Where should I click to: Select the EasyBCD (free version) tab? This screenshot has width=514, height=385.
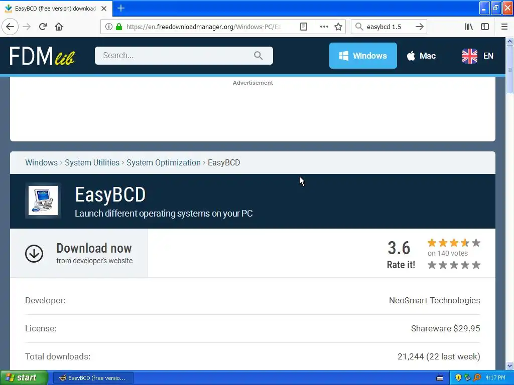click(x=56, y=9)
